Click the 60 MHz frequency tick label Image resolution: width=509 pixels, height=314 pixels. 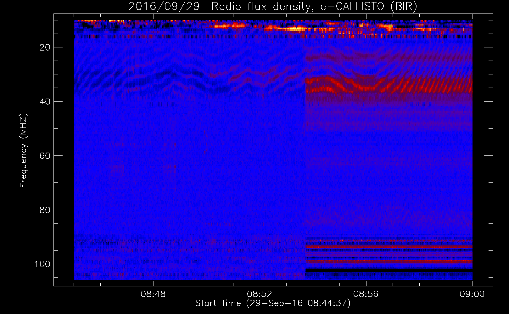coord(45,156)
